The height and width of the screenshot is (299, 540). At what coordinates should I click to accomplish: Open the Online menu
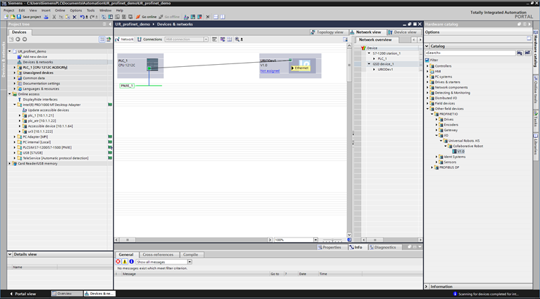(x=60, y=10)
